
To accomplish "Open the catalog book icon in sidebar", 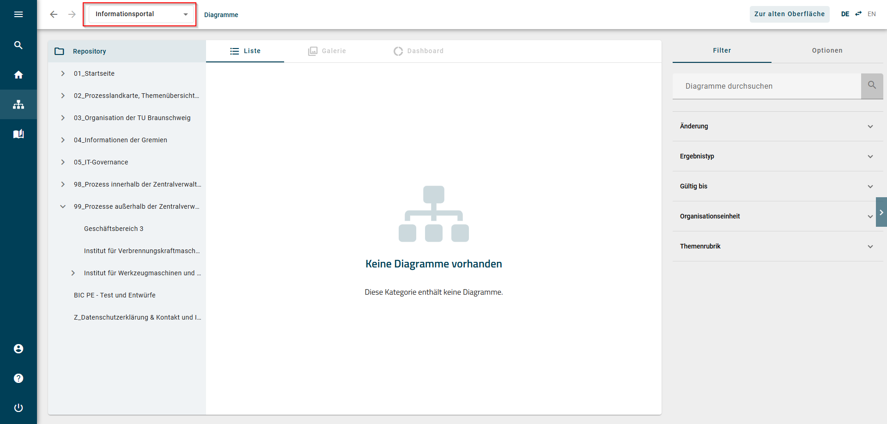I will coord(18,134).
